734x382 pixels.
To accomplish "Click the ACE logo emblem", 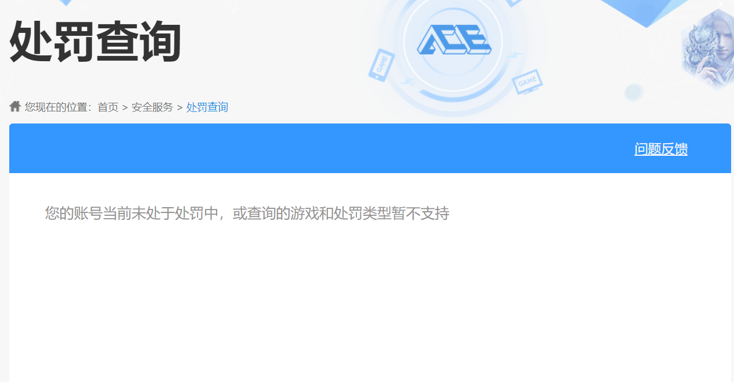I will (x=454, y=39).
